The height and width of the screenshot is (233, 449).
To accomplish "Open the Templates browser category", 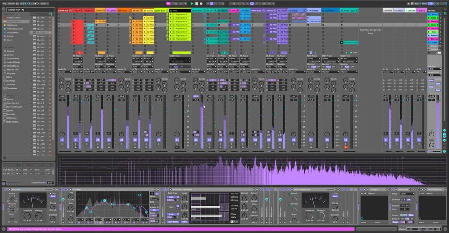I will tap(12, 88).
